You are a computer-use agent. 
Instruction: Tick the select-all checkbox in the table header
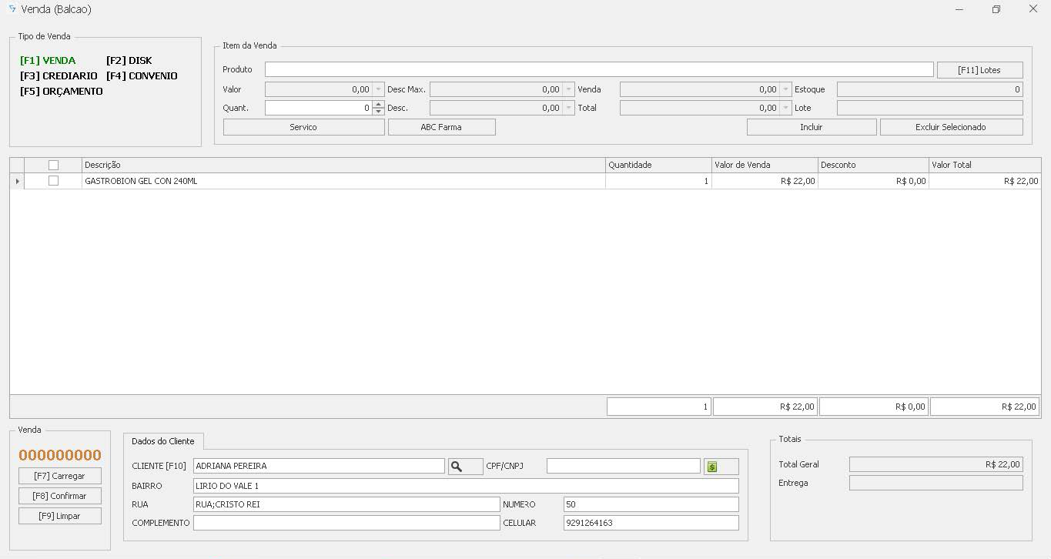pyautogui.click(x=53, y=165)
